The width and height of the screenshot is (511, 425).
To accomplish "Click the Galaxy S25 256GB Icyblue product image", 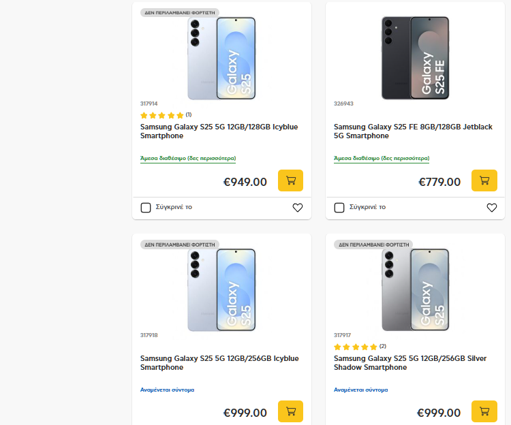I will pos(222,289).
